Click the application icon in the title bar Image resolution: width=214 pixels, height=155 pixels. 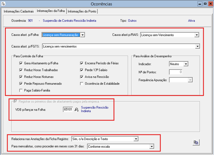[3, 4]
